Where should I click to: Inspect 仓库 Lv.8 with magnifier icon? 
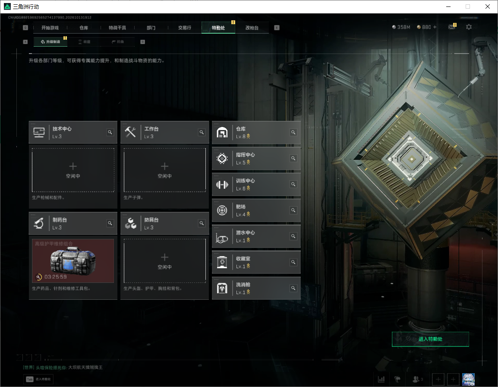(293, 132)
